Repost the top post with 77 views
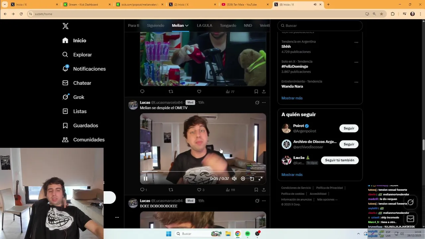 pos(171,91)
